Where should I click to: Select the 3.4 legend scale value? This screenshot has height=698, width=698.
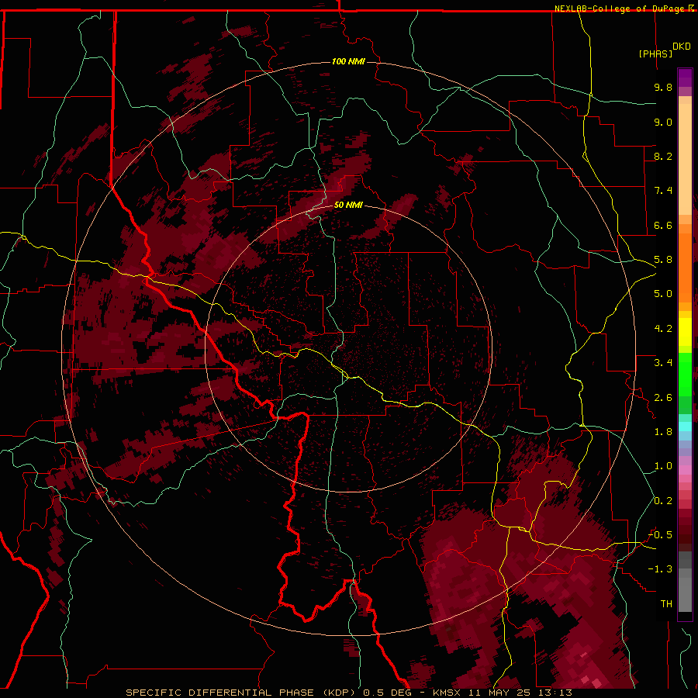click(663, 363)
